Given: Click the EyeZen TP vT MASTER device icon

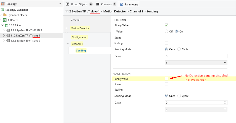Looking at the screenshot, I should tap(8, 30).
